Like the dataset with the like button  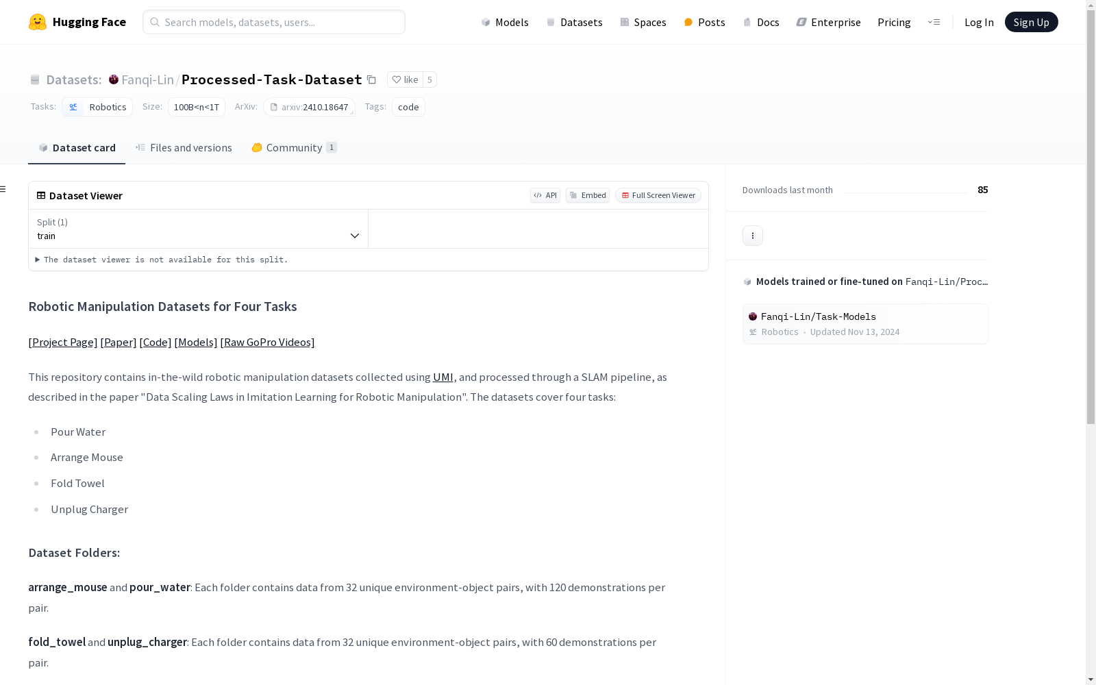tap(405, 79)
